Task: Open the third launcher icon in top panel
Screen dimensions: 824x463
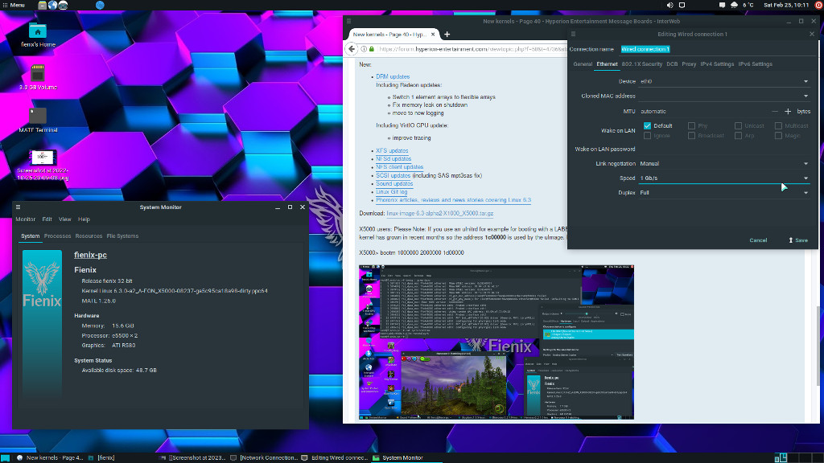Action: tap(63, 6)
